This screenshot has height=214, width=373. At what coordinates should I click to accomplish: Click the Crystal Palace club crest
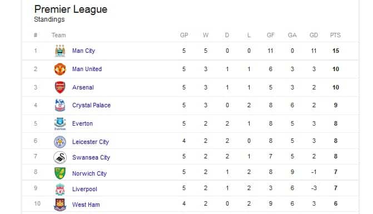[x=60, y=106]
